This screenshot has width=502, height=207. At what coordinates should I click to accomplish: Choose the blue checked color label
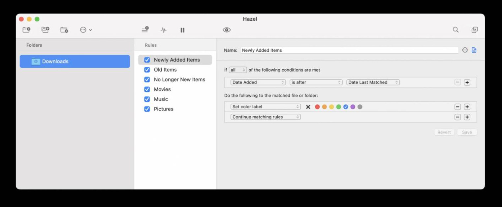click(346, 107)
